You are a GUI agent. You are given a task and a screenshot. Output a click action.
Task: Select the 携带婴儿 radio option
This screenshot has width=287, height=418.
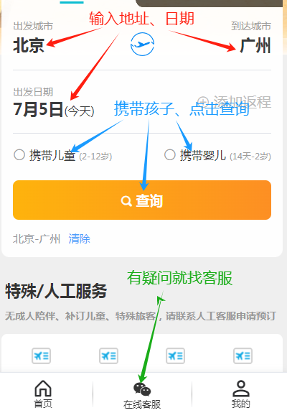170,154
